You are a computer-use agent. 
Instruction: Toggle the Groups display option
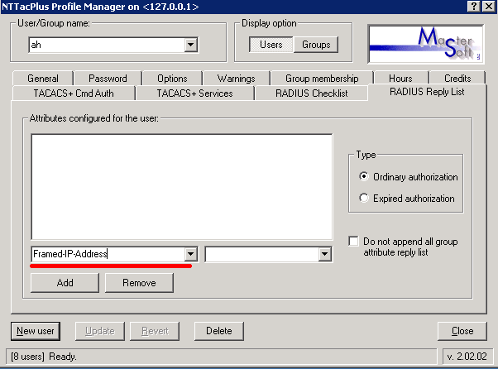click(316, 45)
